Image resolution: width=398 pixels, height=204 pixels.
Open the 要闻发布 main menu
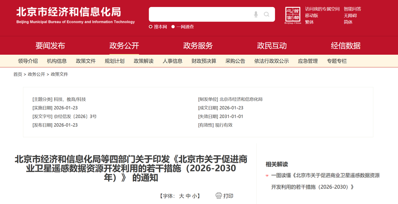[50, 46]
